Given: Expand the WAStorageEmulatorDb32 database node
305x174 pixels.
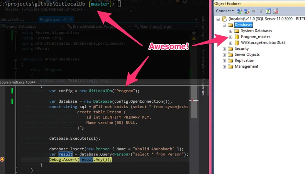Looking at the screenshot, I should 230,43.
